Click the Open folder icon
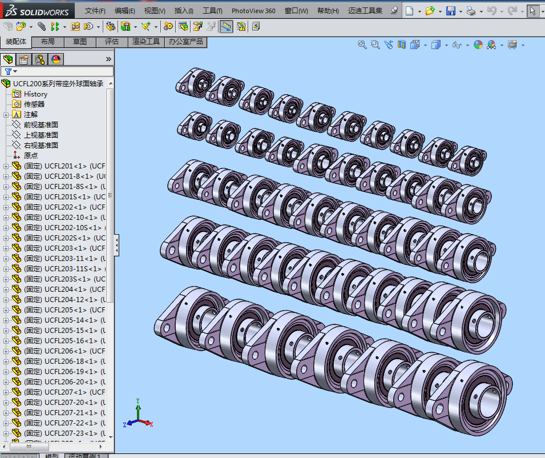545x458 pixels. [430, 11]
